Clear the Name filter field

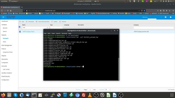pyautogui.click(x=47, y=27)
